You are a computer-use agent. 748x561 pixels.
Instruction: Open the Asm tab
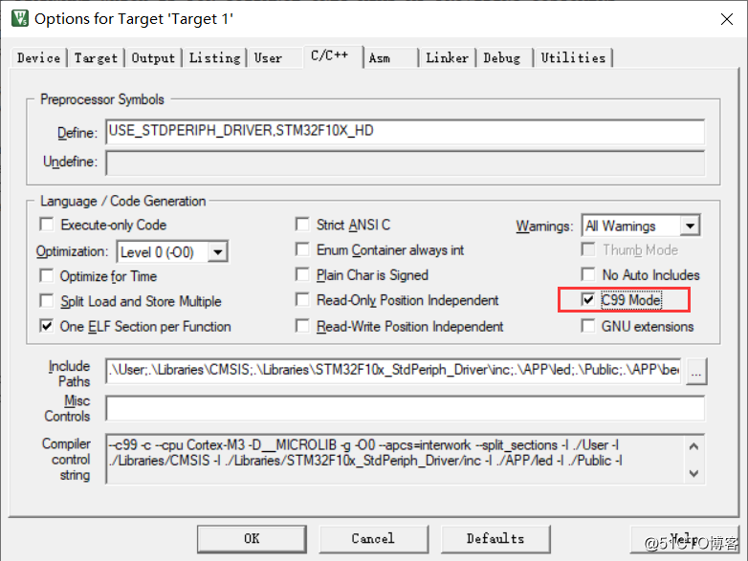click(x=380, y=58)
